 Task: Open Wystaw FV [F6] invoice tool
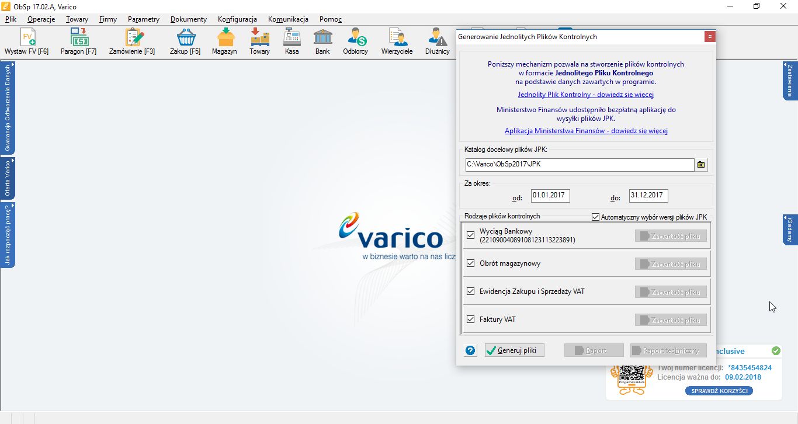pos(27,42)
